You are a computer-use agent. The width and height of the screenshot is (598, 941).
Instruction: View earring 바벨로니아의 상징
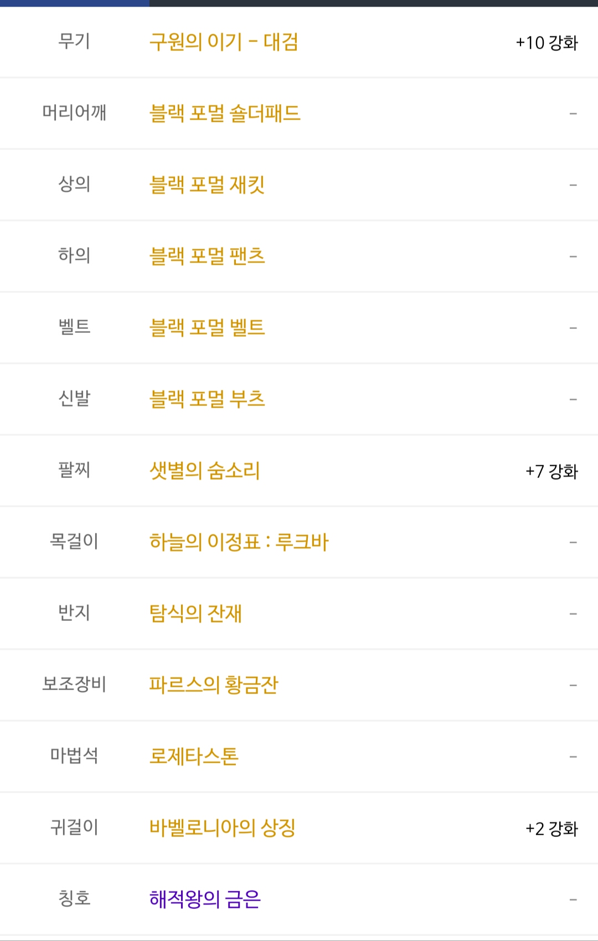(x=223, y=828)
